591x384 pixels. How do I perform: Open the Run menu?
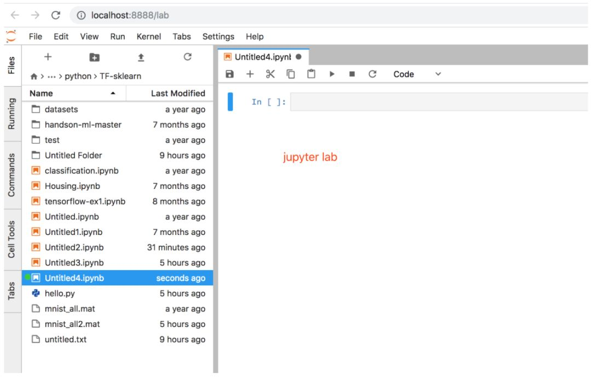(118, 37)
